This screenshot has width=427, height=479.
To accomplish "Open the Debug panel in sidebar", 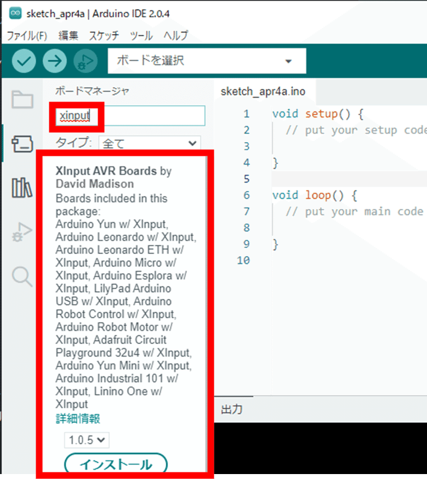I will [22, 232].
